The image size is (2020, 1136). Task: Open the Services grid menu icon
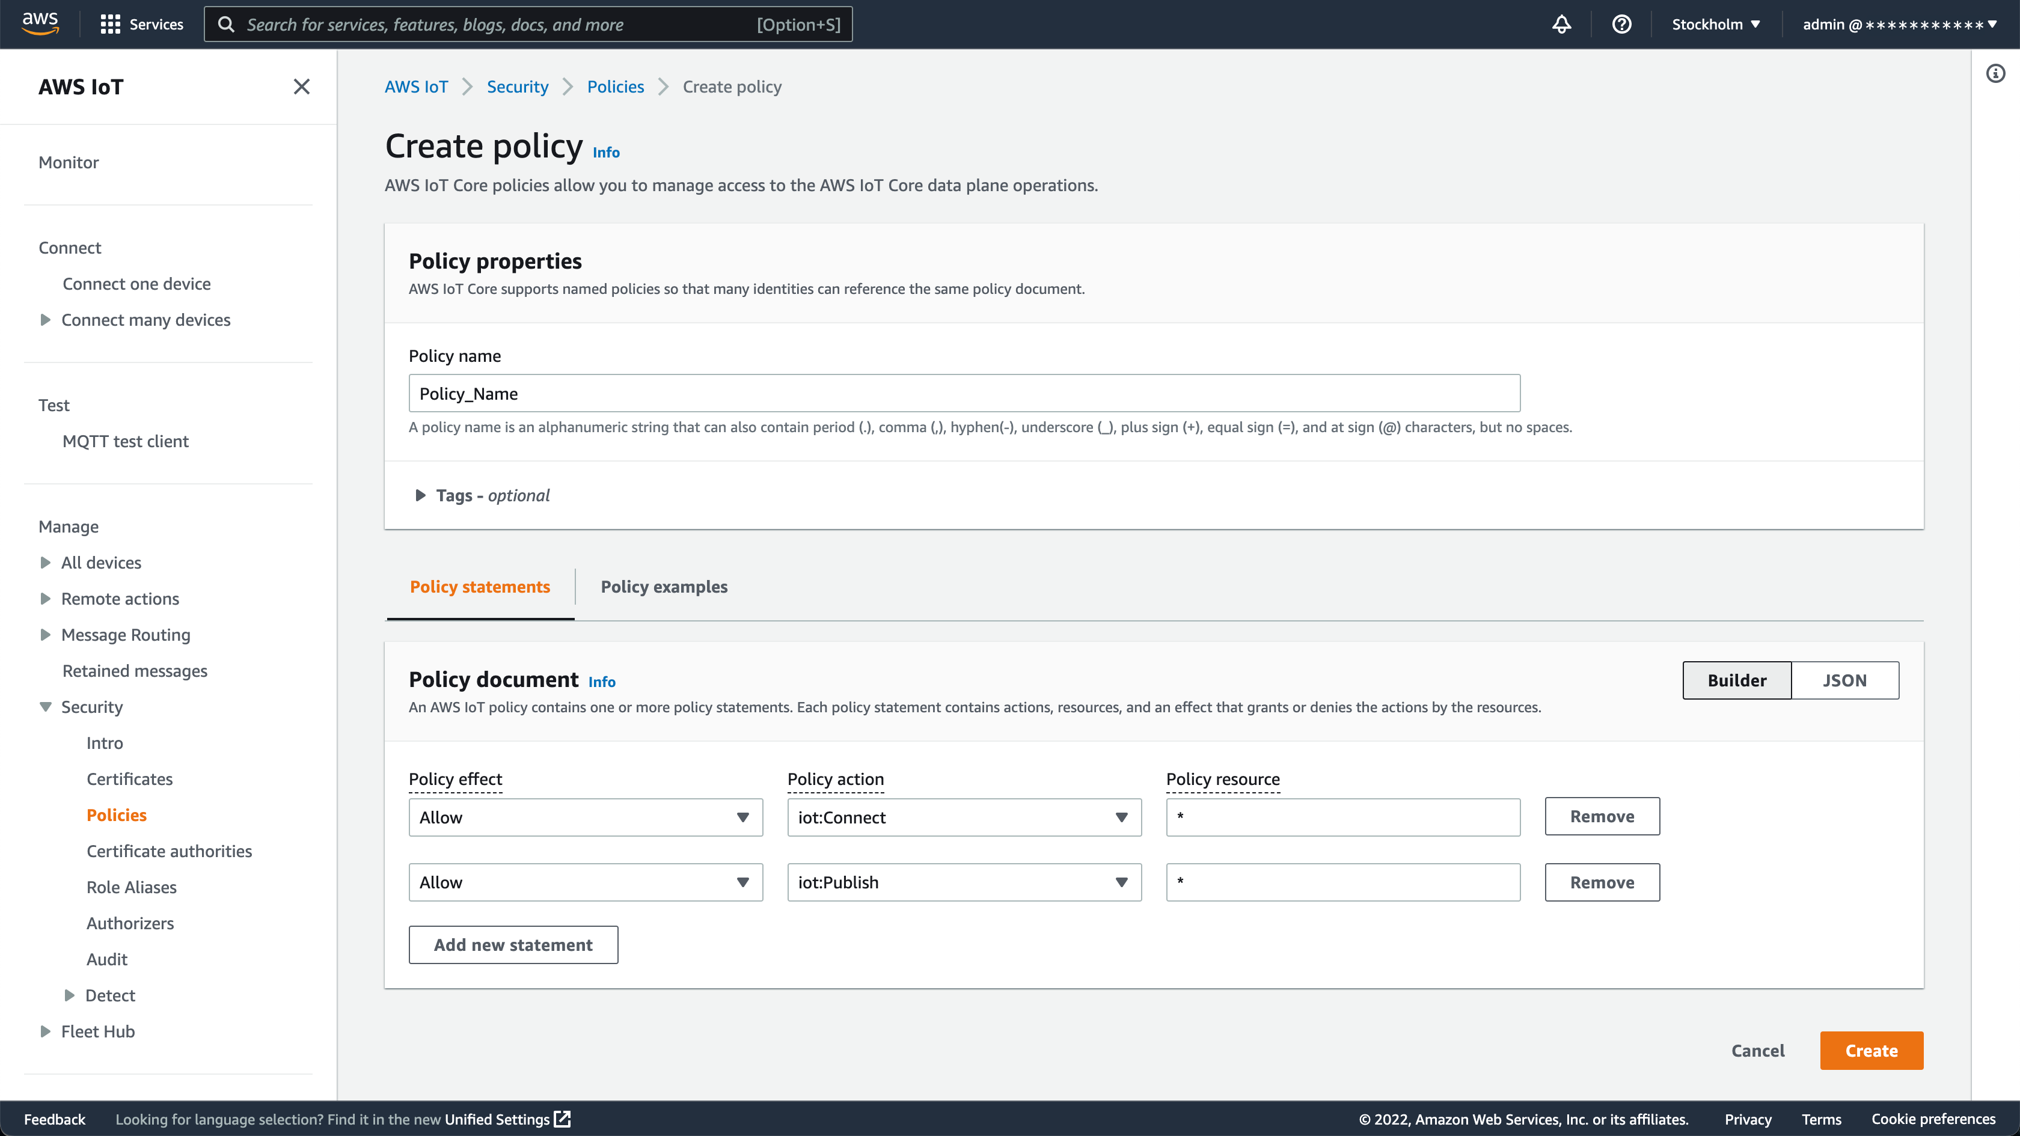(x=110, y=24)
